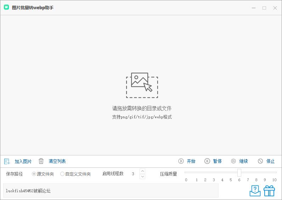Click the green app logo icon
The height and width of the screenshot is (200, 282).
pyautogui.click(x=6, y=7)
